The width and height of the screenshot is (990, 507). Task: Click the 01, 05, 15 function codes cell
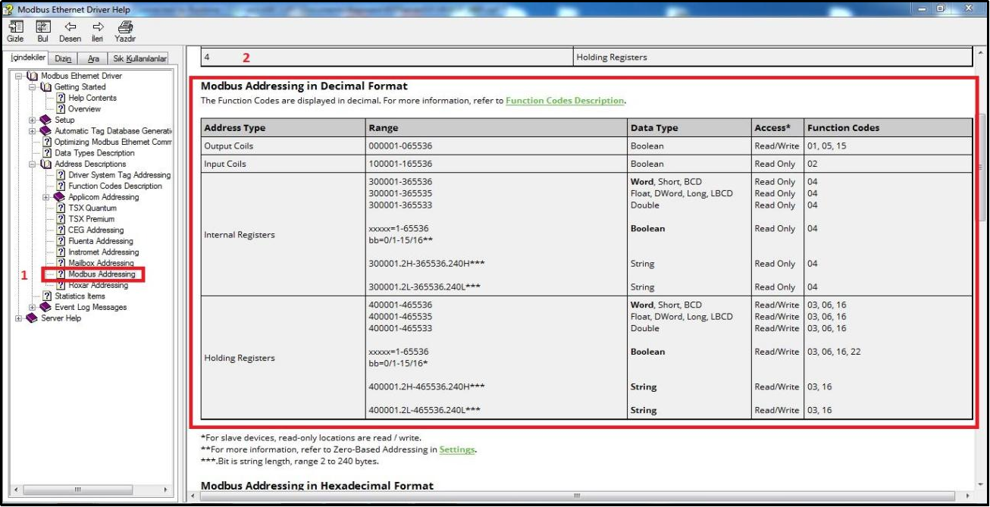pyautogui.click(x=888, y=146)
